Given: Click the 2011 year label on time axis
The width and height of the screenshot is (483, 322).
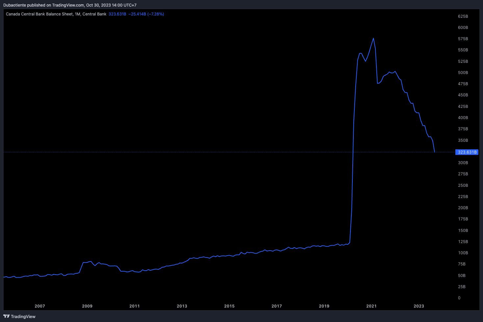Looking at the screenshot, I should (135, 306).
